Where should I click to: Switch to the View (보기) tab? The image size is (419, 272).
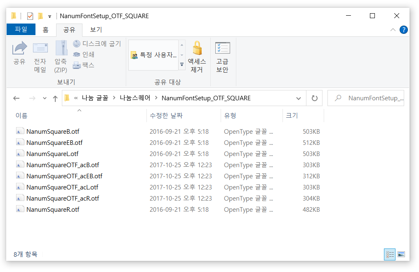pos(96,30)
